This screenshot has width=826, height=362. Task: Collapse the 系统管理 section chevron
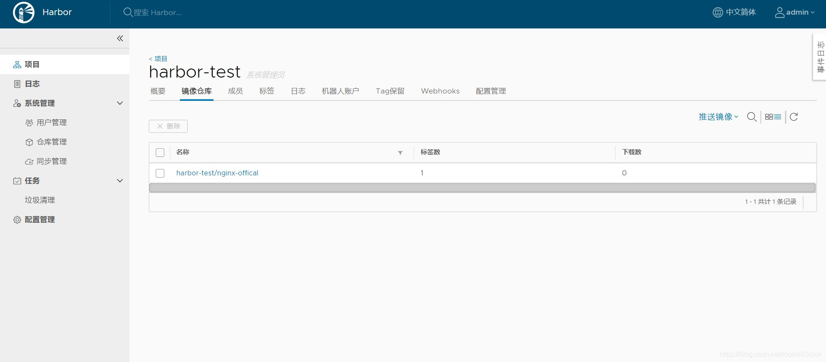click(120, 103)
